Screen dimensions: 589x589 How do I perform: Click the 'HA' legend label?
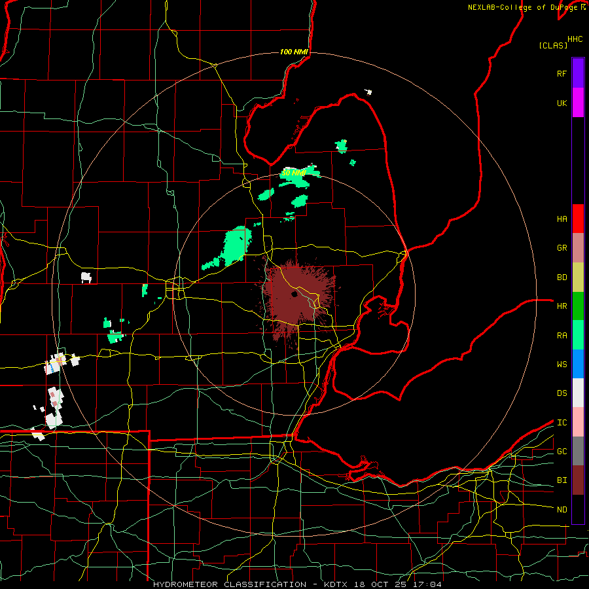coord(562,219)
